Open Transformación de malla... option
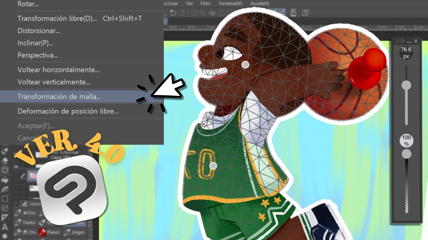The height and width of the screenshot is (240, 428). point(59,97)
